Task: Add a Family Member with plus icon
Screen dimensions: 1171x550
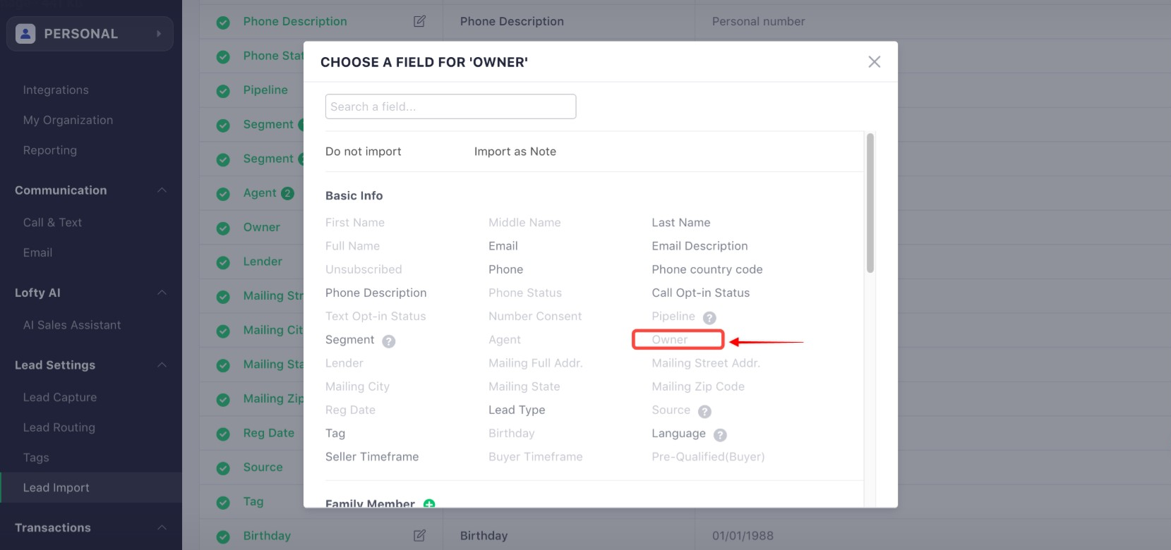Action: (x=429, y=503)
